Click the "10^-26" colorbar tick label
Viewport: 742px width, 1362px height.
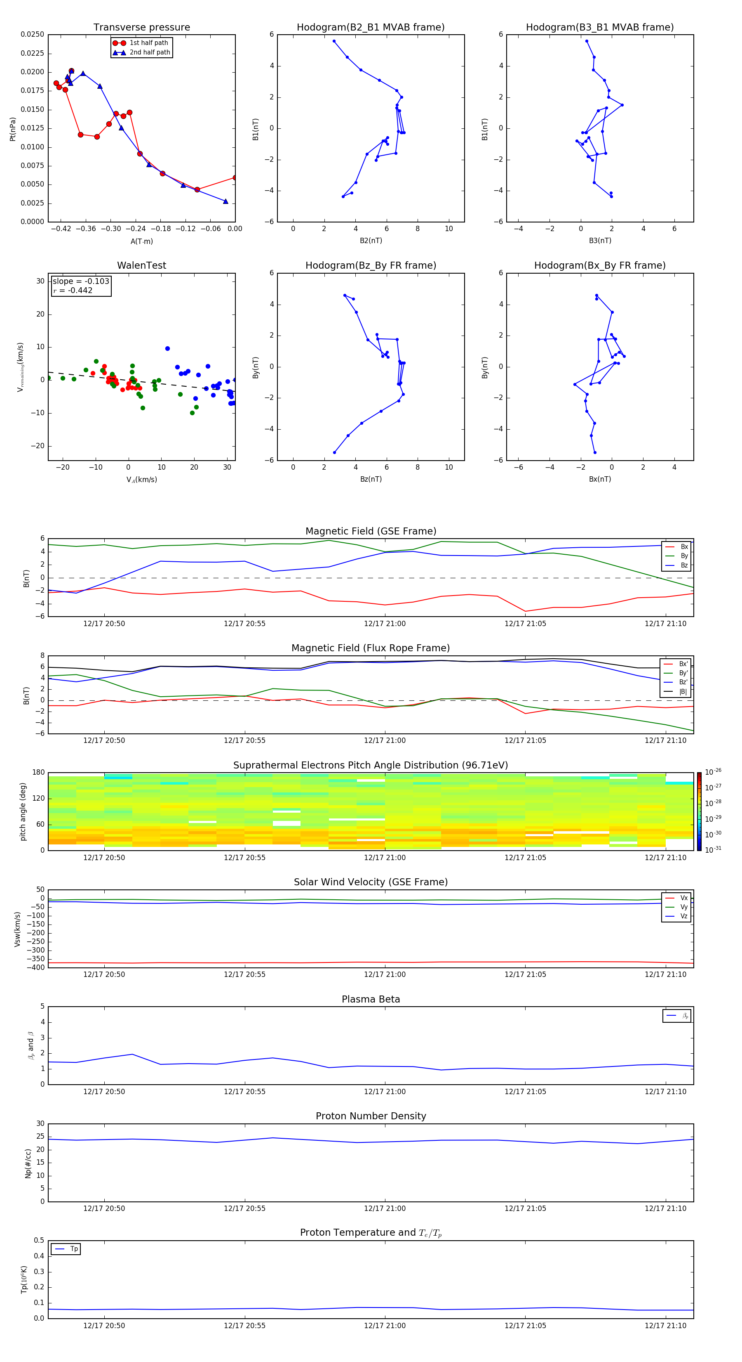[x=713, y=772]
